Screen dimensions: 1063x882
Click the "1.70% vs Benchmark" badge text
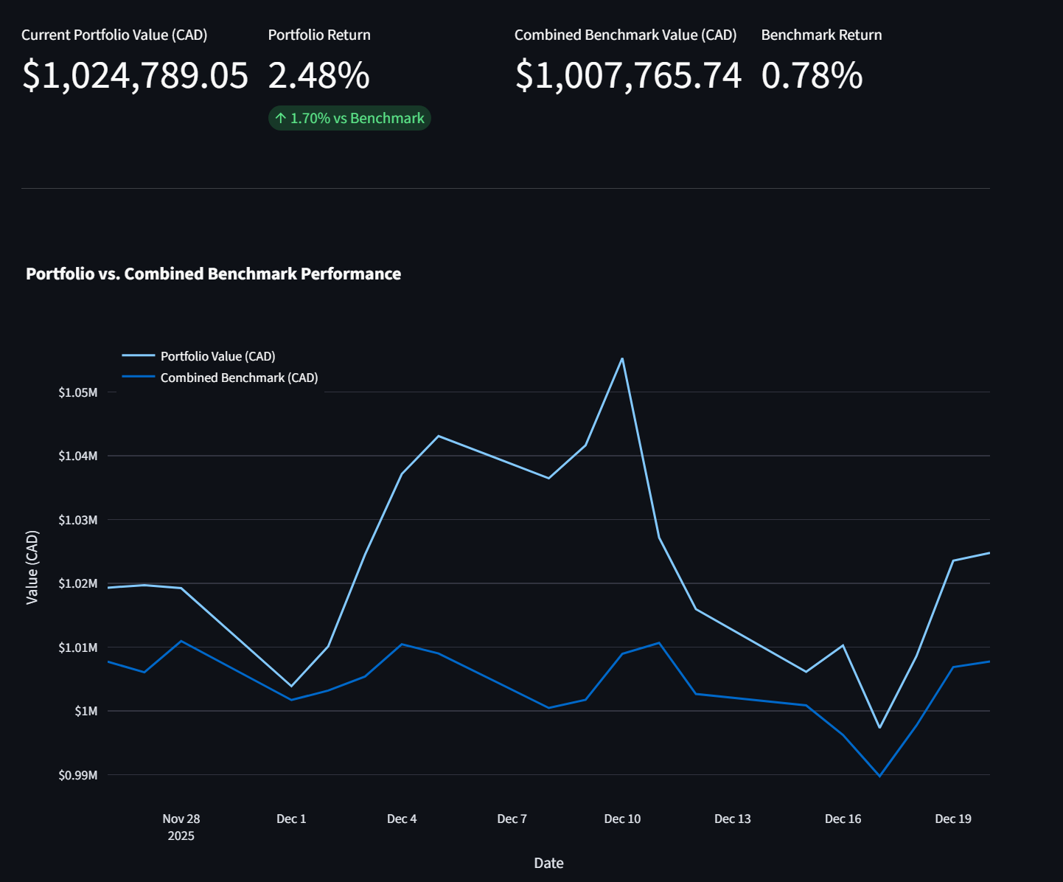tap(358, 118)
